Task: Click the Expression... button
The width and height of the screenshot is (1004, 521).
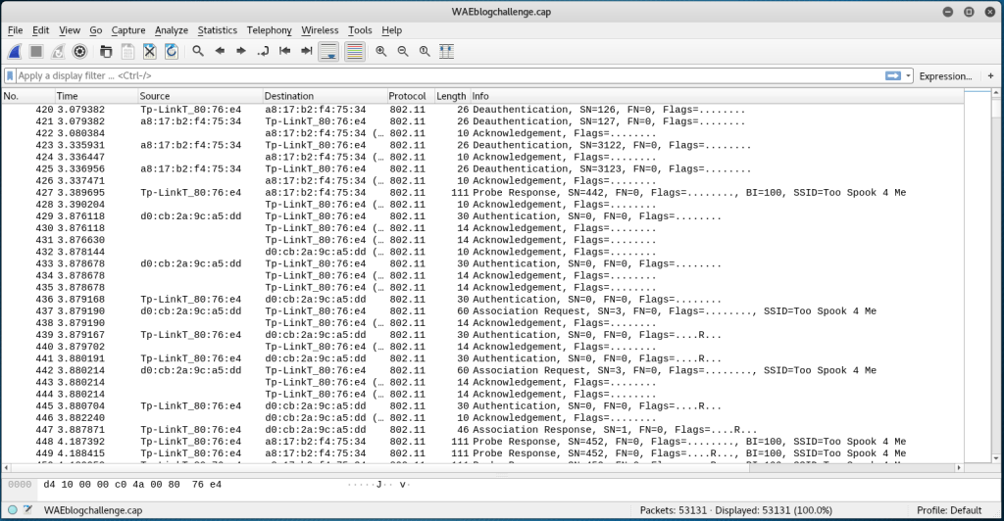Action: [945, 75]
